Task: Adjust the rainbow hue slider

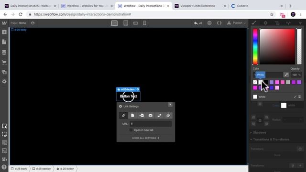Action: [x=255, y=47]
